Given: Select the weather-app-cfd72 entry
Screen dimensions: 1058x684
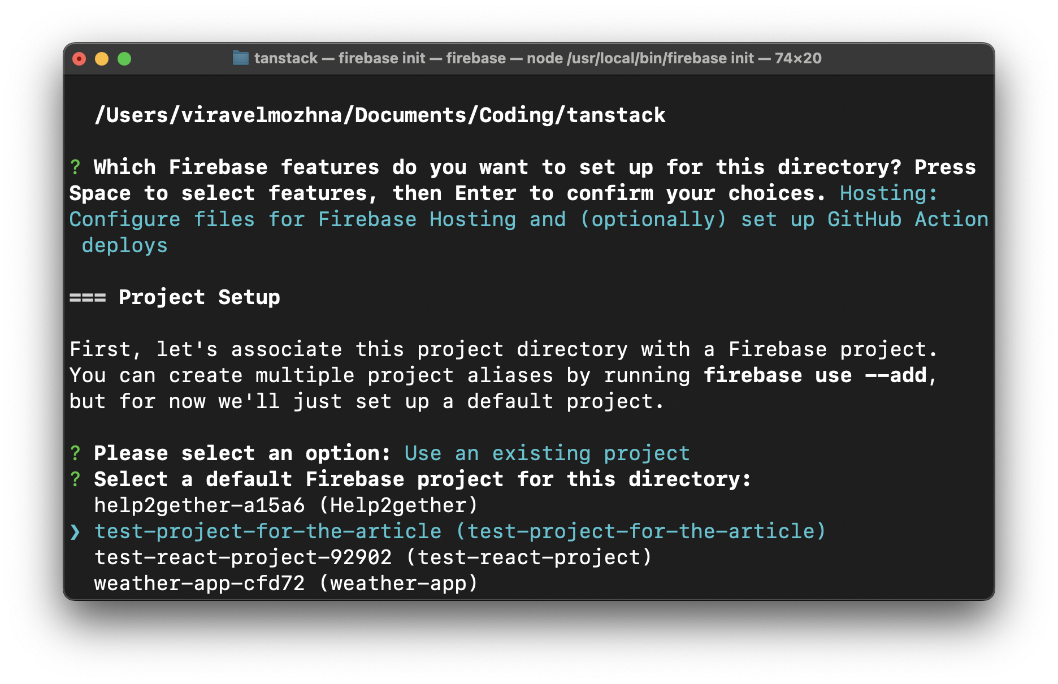Looking at the screenshot, I should tap(285, 583).
